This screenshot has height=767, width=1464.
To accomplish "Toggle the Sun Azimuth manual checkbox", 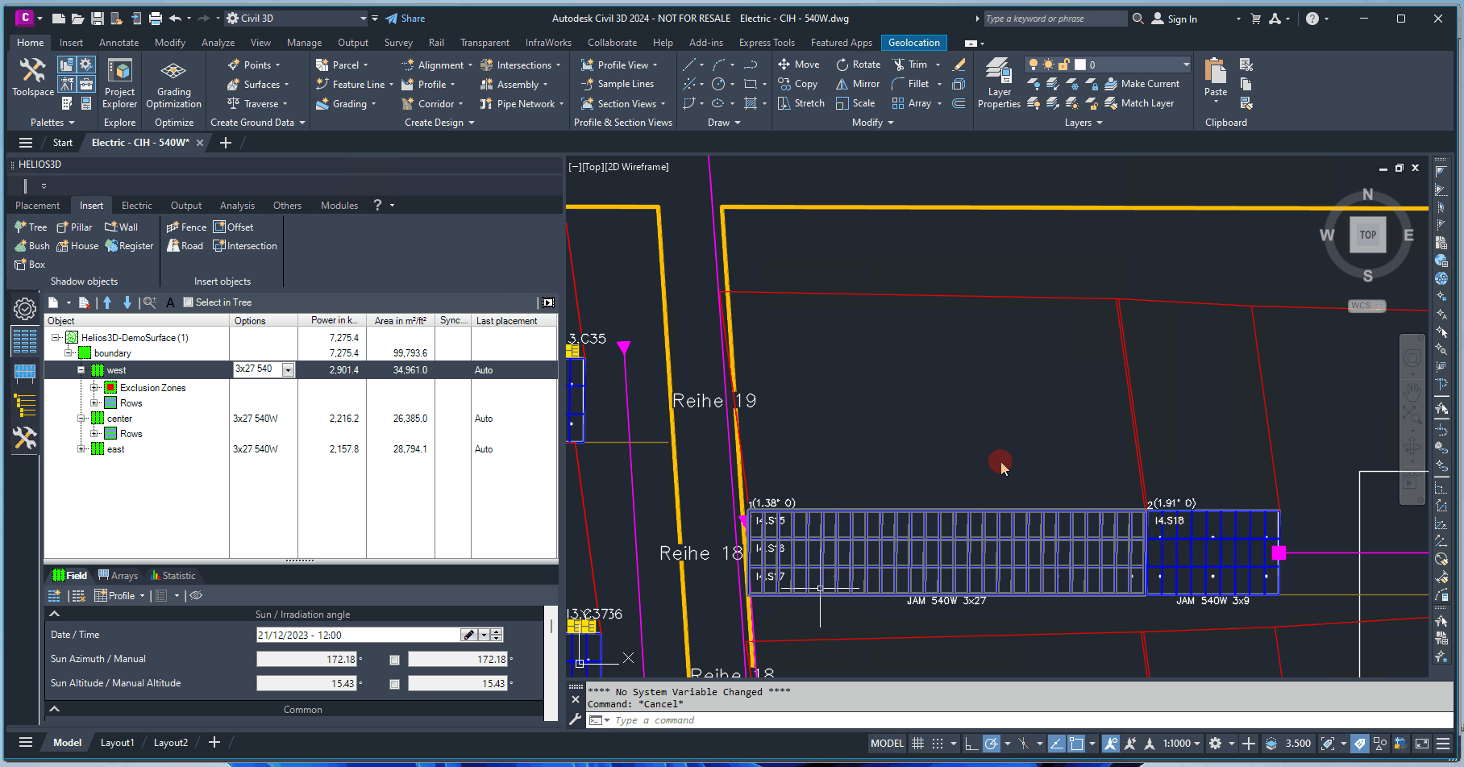I will [x=394, y=660].
